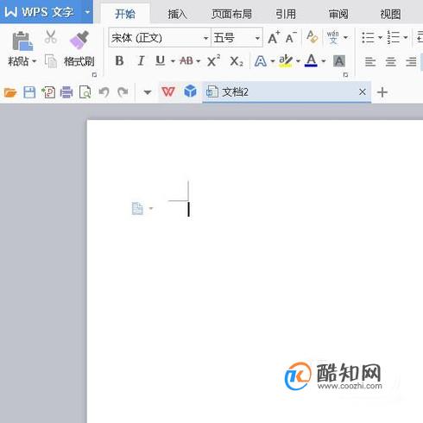The height and width of the screenshot is (423, 423).
Task: Open the underline style dropdown arrow
Action: click(x=173, y=61)
